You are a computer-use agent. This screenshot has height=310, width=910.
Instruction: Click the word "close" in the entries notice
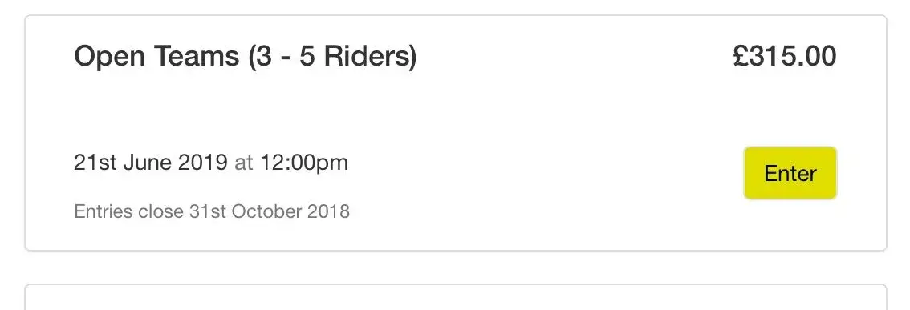point(160,211)
